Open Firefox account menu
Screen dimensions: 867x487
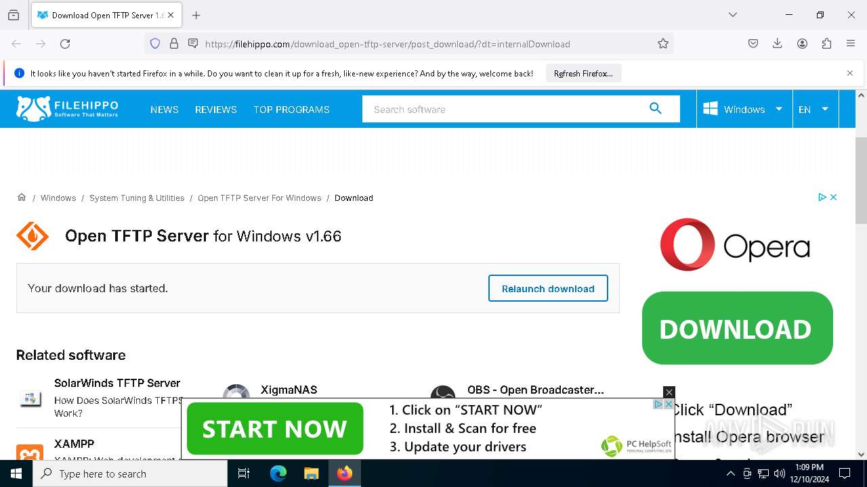[x=802, y=44]
